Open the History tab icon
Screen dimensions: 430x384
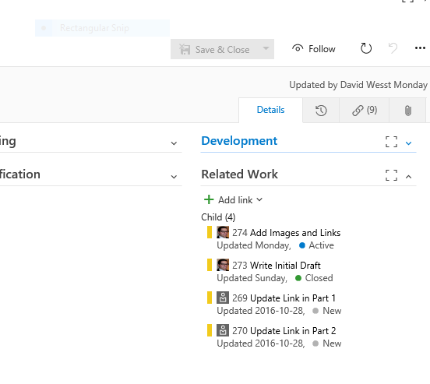tap(321, 111)
